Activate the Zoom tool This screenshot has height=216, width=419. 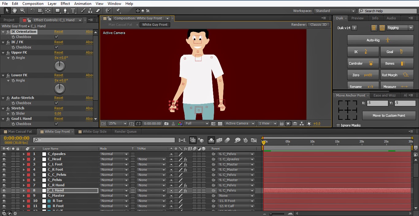point(22,10)
